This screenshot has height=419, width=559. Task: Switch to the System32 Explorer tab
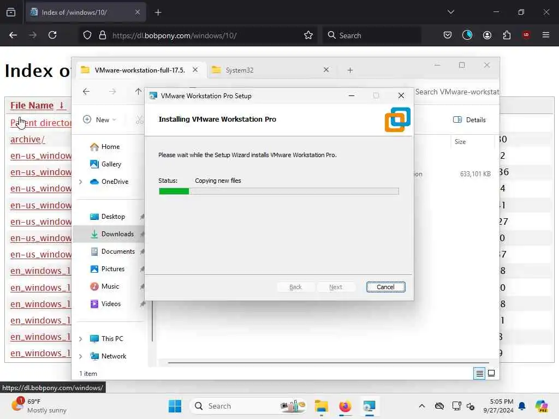(240, 70)
